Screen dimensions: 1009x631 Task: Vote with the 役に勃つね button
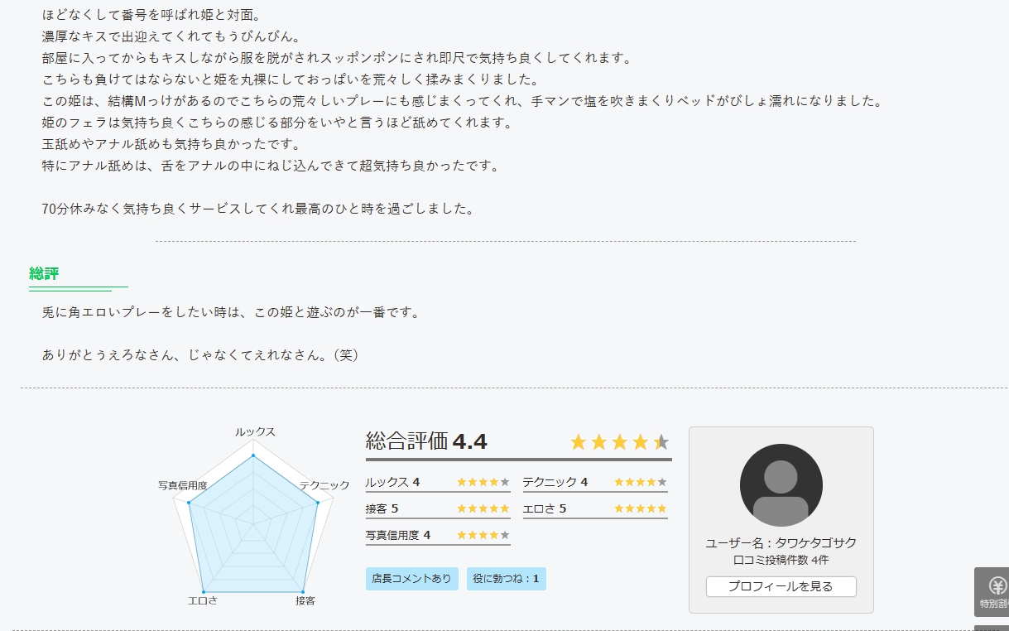[x=507, y=579]
